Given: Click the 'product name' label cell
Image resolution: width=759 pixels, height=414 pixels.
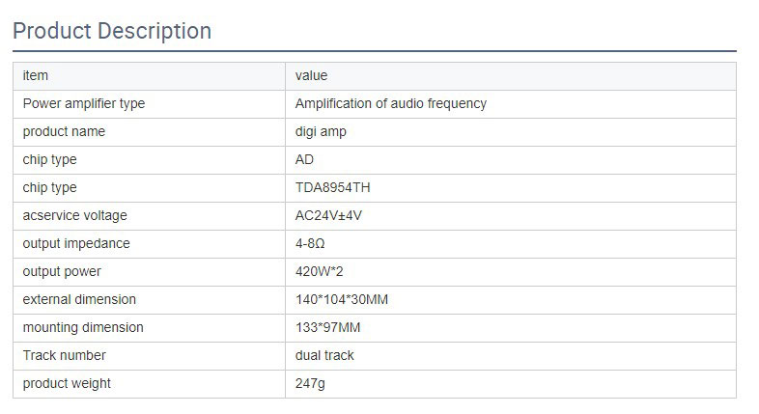Looking at the screenshot, I should tap(64, 131).
